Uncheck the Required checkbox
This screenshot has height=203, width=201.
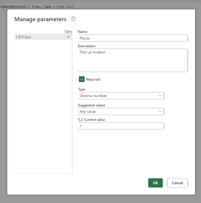[82, 79]
